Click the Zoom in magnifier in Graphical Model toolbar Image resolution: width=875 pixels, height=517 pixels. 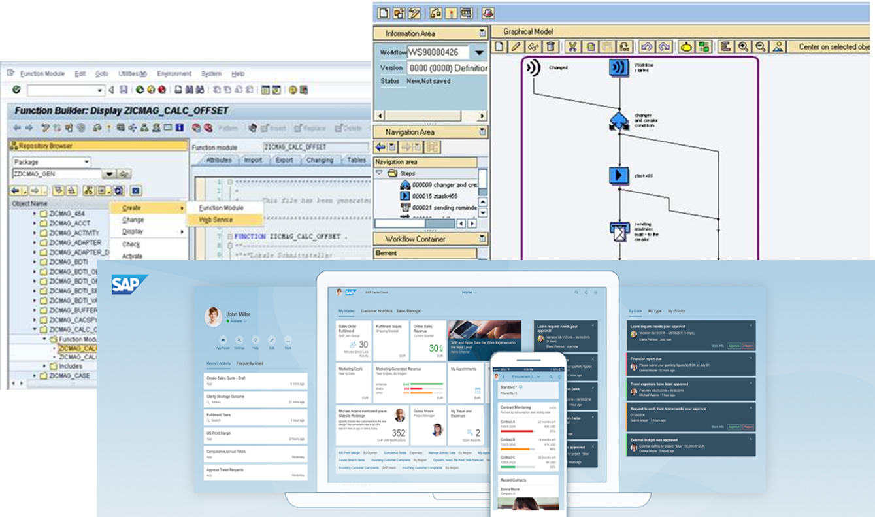(744, 46)
